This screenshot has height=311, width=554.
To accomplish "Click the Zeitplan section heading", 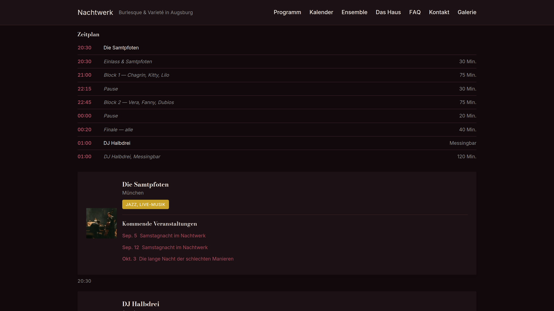I will coord(88,34).
